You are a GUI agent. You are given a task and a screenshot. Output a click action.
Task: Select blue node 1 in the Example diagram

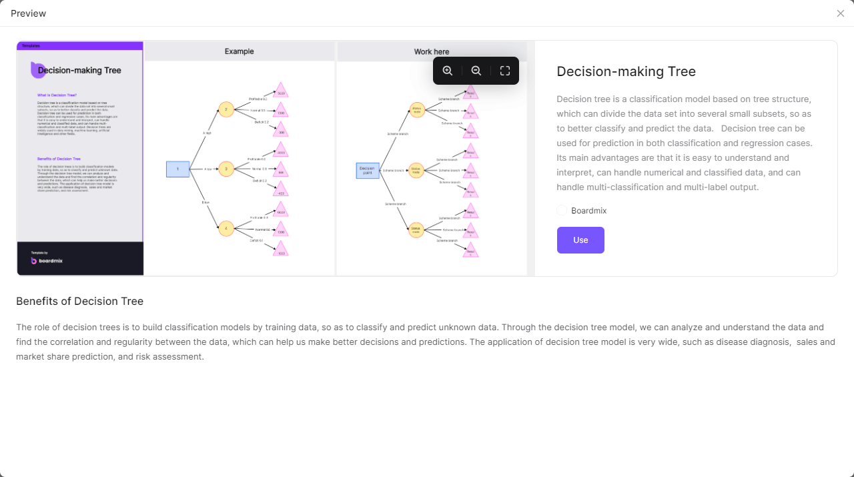[x=177, y=169]
